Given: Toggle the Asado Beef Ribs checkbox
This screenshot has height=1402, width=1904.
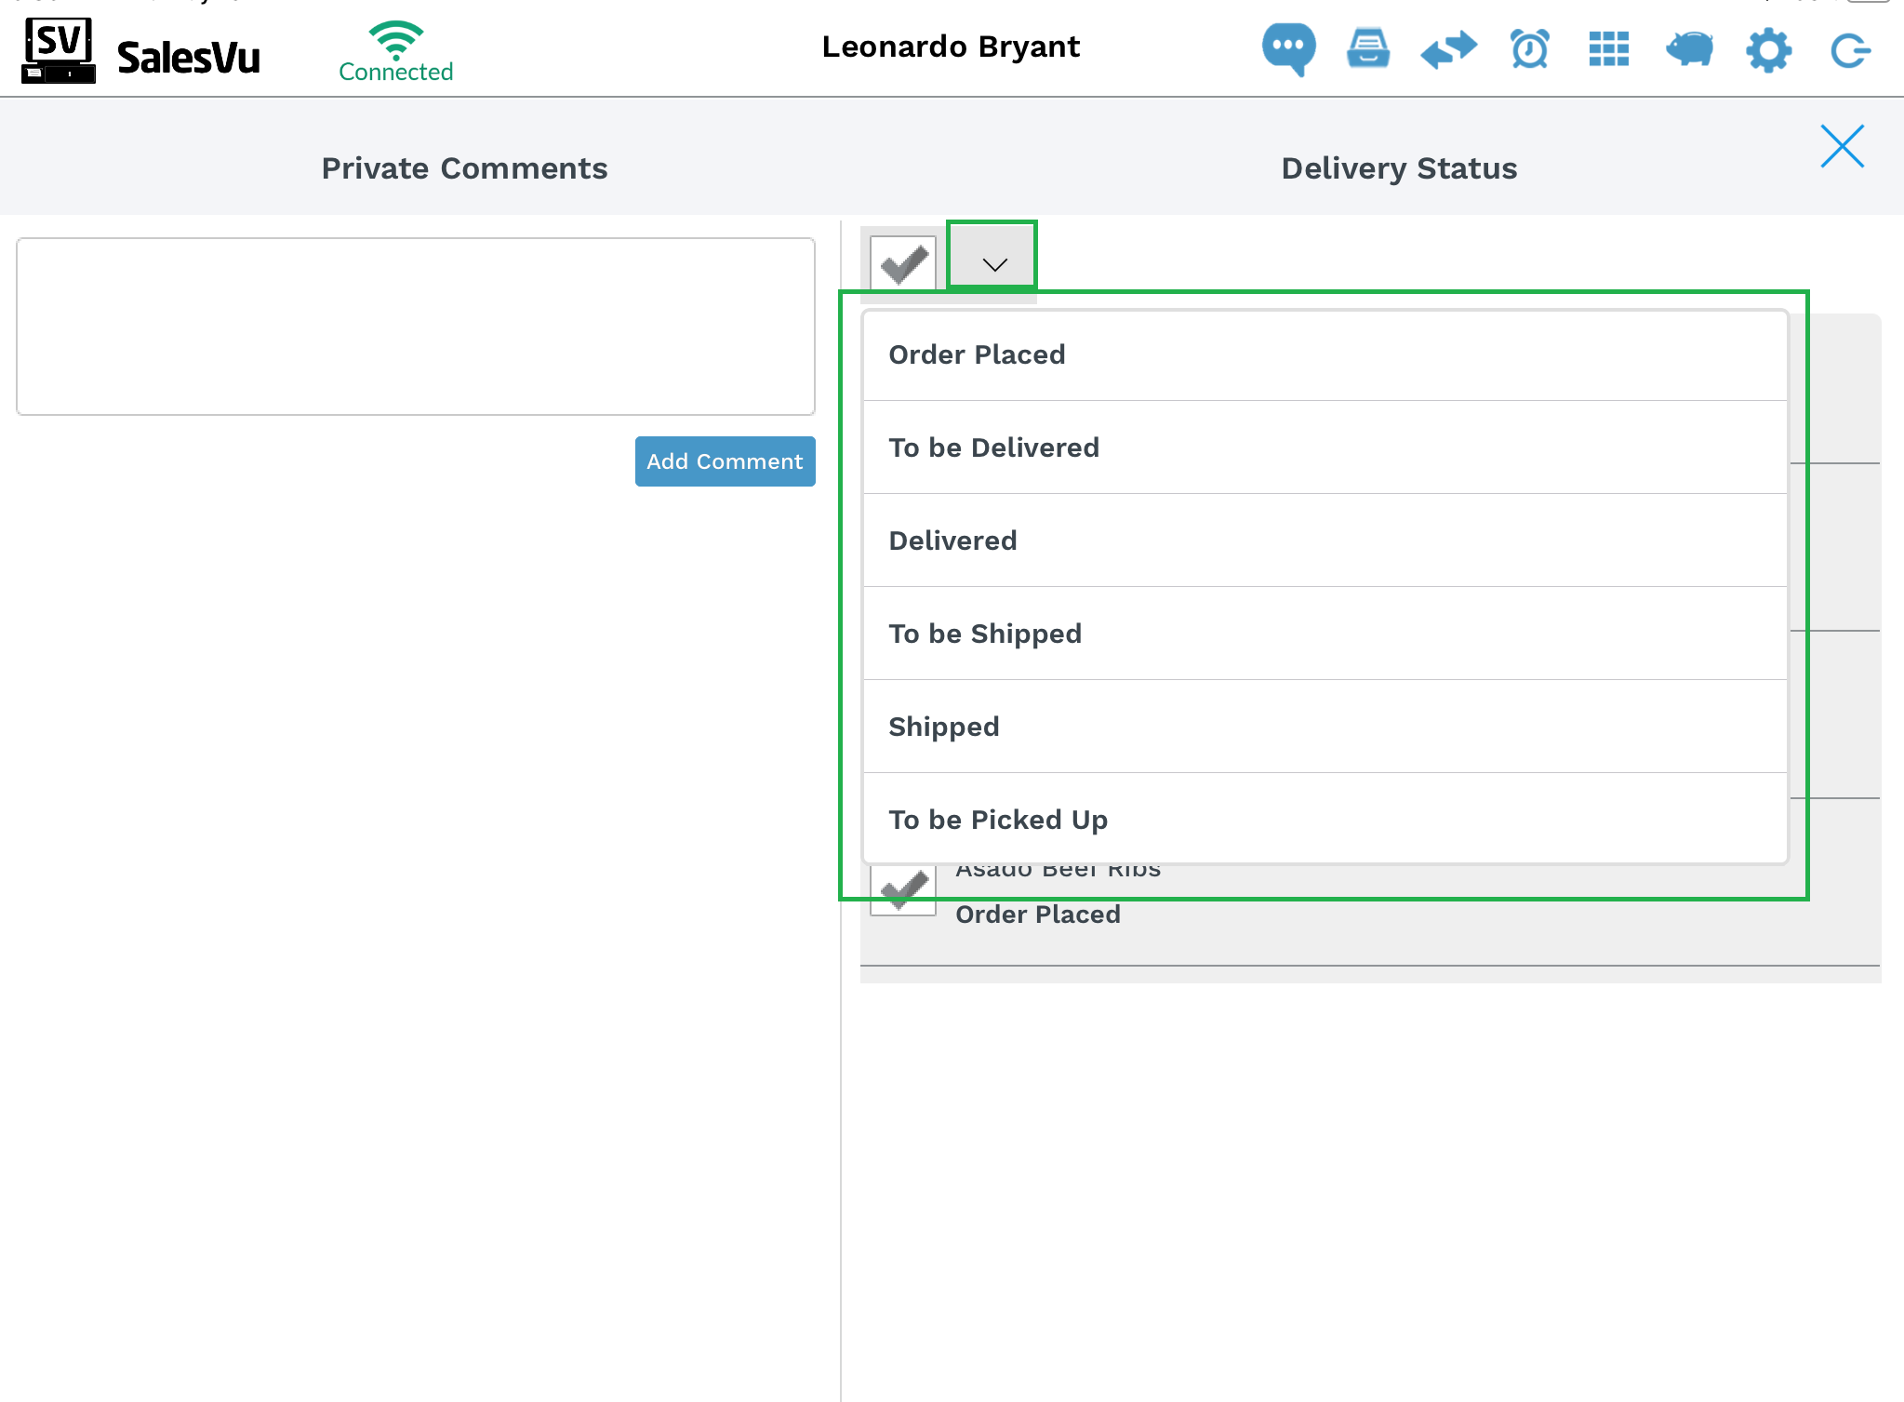Looking at the screenshot, I should [902, 890].
